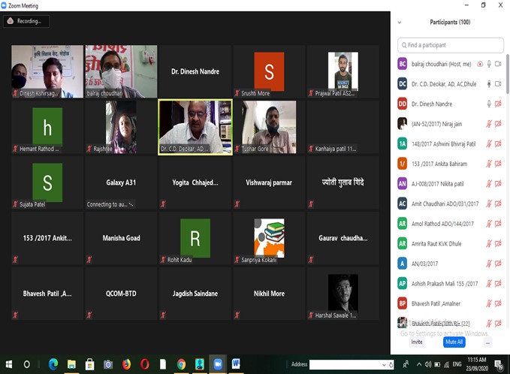Click video-off icon for Ashish Prakash Mali
The image size is (510, 374).
pyautogui.click(x=498, y=284)
